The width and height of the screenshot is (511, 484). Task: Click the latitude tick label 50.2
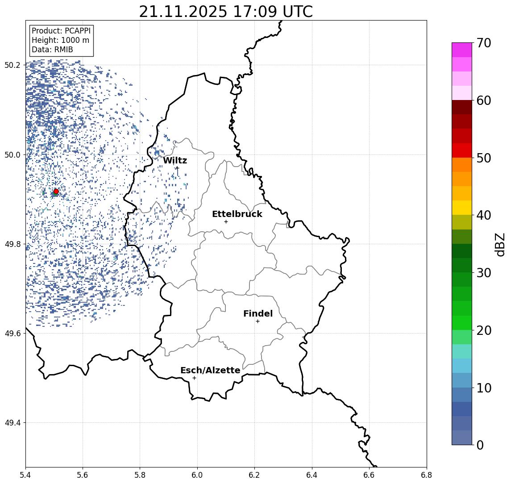pyautogui.click(x=12, y=65)
